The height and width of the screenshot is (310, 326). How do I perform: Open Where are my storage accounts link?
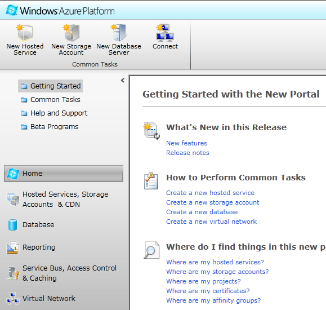click(217, 272)
